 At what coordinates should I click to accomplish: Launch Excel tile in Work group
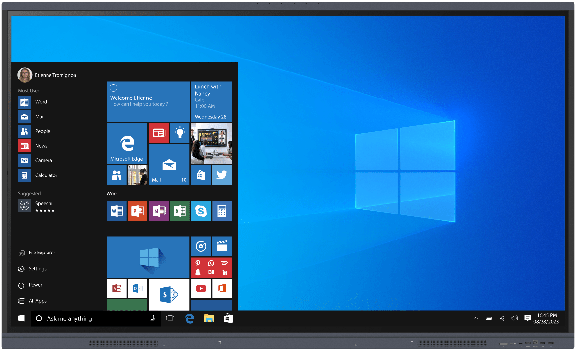point(180,211)
